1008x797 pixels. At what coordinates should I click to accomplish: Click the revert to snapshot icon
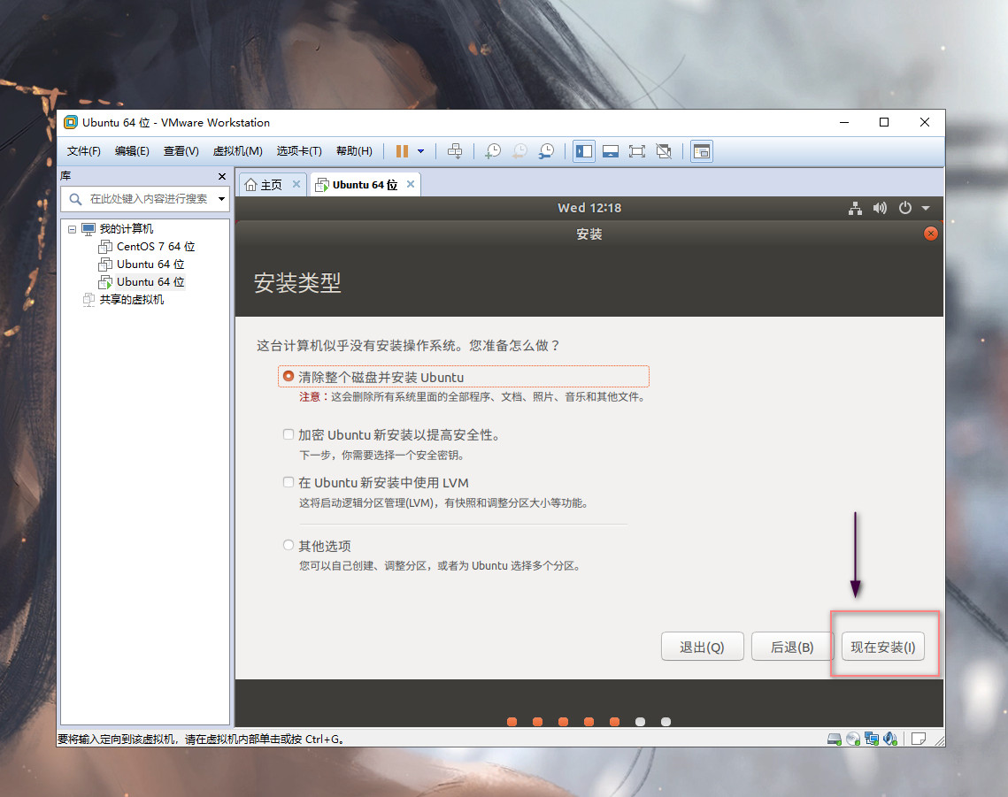pyautogui.click(x=519, y=151)
